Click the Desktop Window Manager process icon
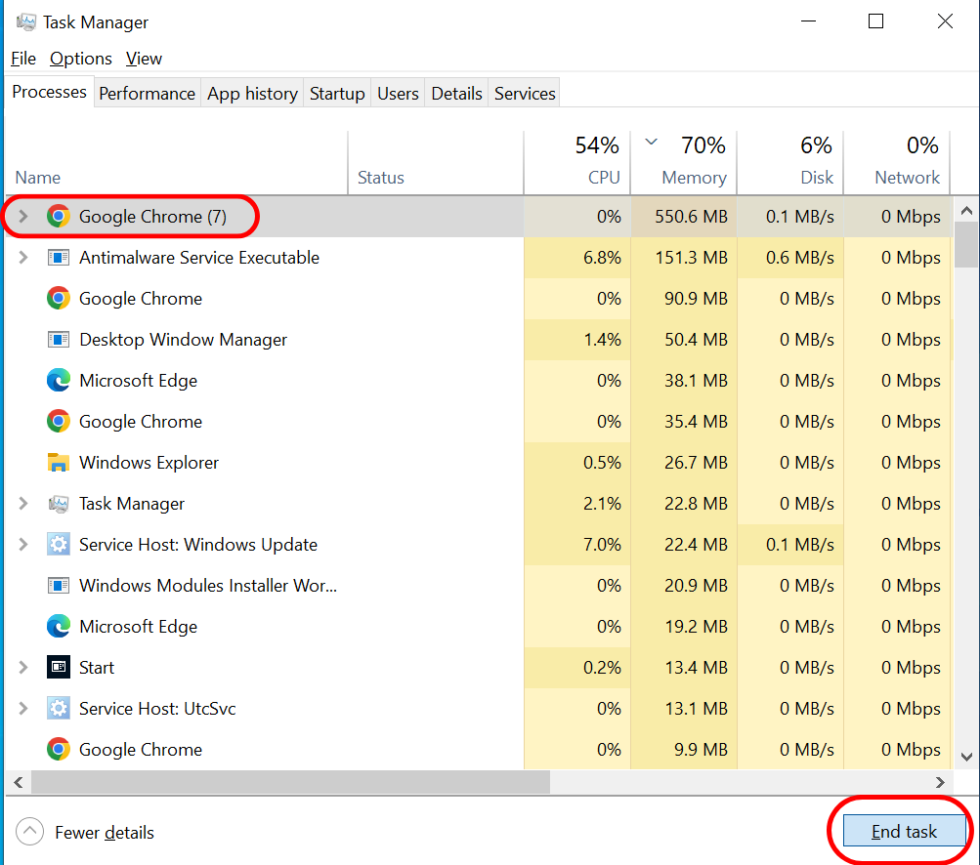 tap(59, 340)
